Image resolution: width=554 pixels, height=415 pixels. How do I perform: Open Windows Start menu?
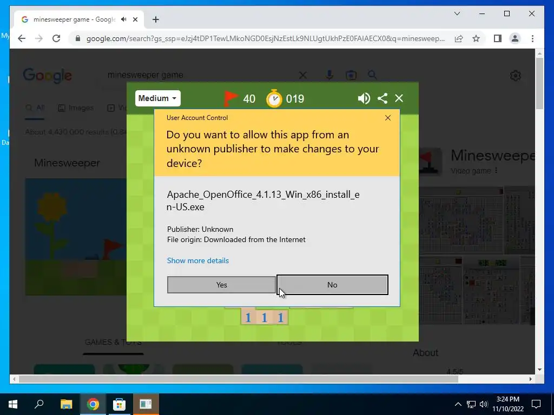(x=13, y=404)
